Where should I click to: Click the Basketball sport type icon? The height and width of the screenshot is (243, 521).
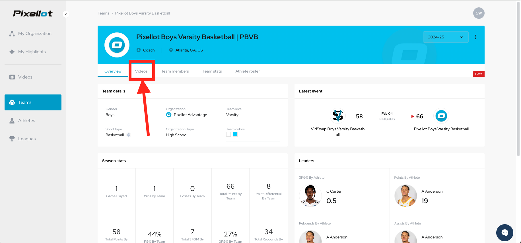point(129,135)
